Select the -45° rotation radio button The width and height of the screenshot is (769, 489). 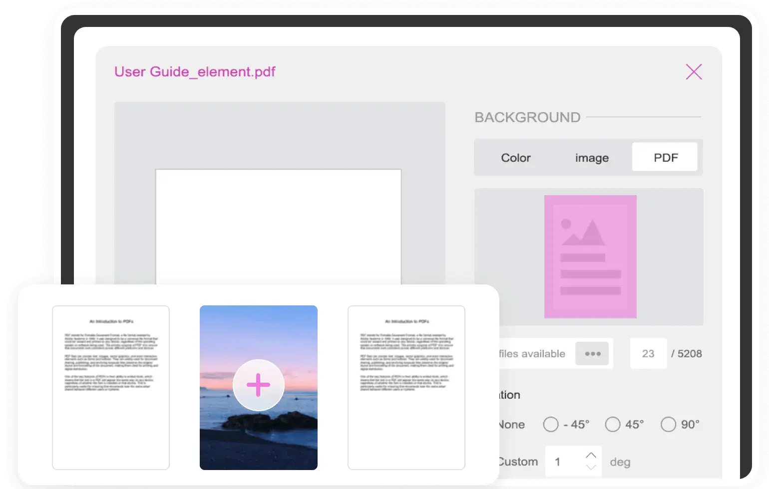pos(551,425)
